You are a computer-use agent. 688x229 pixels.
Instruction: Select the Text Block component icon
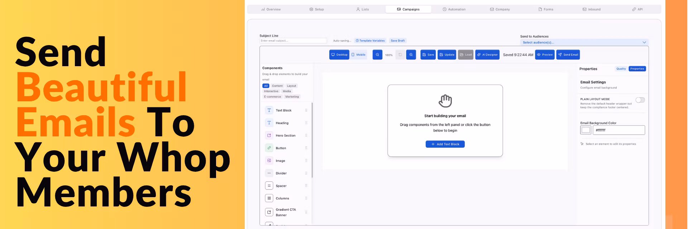tap(269, 110)
